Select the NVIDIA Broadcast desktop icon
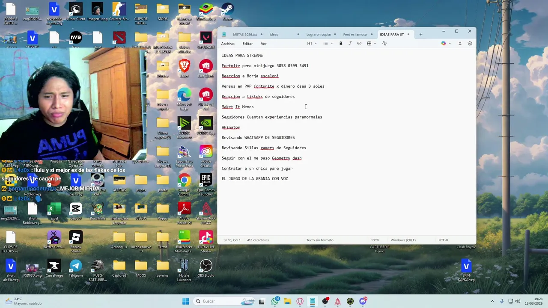 tap(184, 128)
